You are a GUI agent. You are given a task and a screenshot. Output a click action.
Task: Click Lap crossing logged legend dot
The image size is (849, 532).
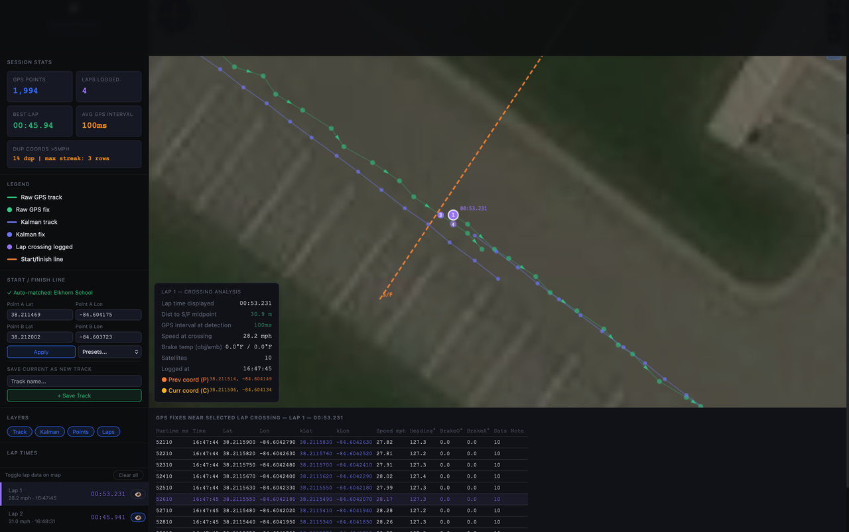(9, 246)
